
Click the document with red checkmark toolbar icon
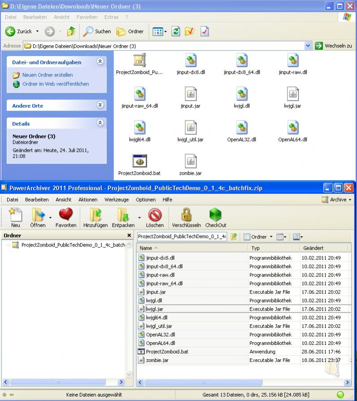[205, 31]
